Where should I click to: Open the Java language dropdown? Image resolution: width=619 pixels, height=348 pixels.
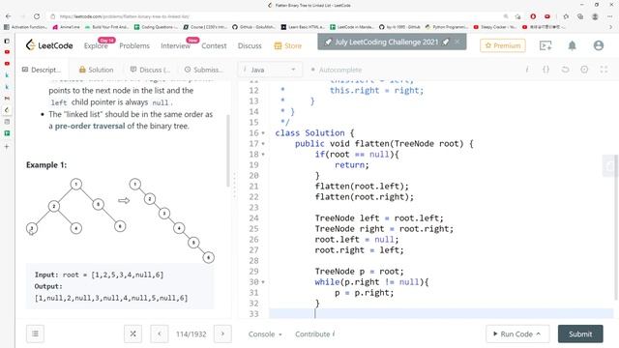270,70
